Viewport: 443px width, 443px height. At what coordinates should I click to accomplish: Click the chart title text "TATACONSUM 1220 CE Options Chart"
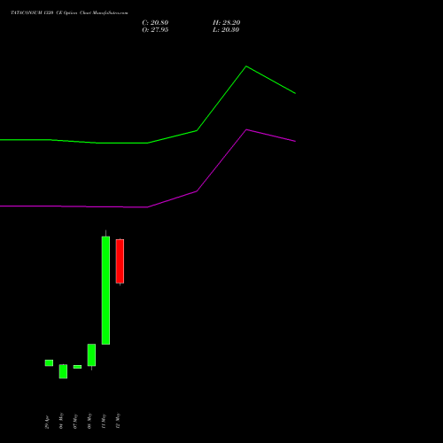coord(51,13)
